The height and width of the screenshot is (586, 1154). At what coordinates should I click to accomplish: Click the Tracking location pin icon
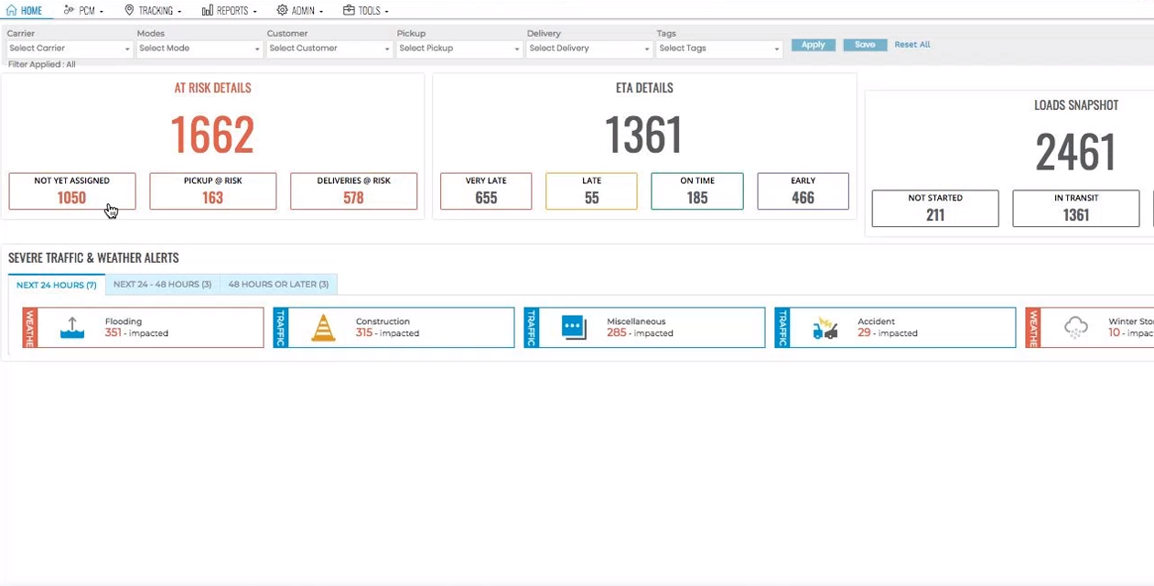[129, 11]
